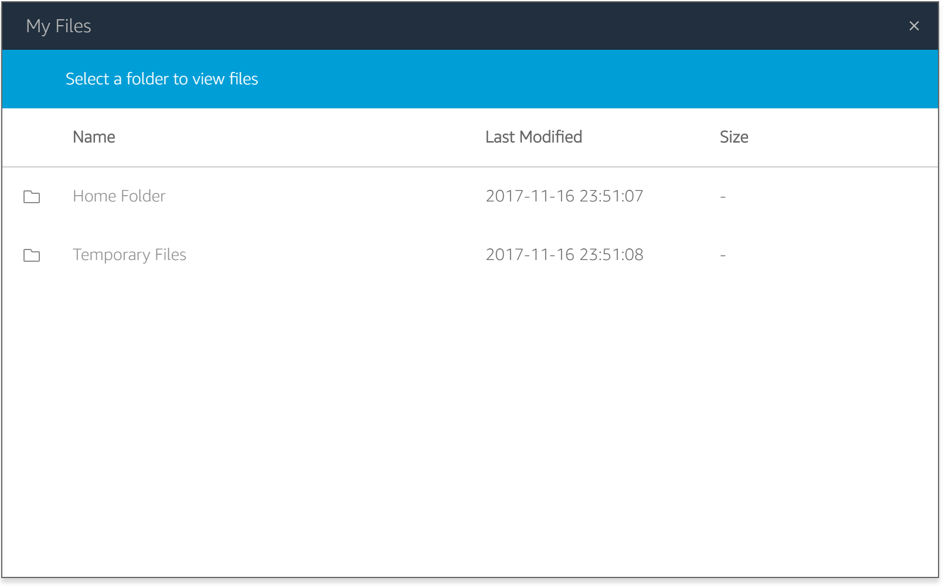
Task: Click empty space between the two folder rows
Action: (470, 225)
